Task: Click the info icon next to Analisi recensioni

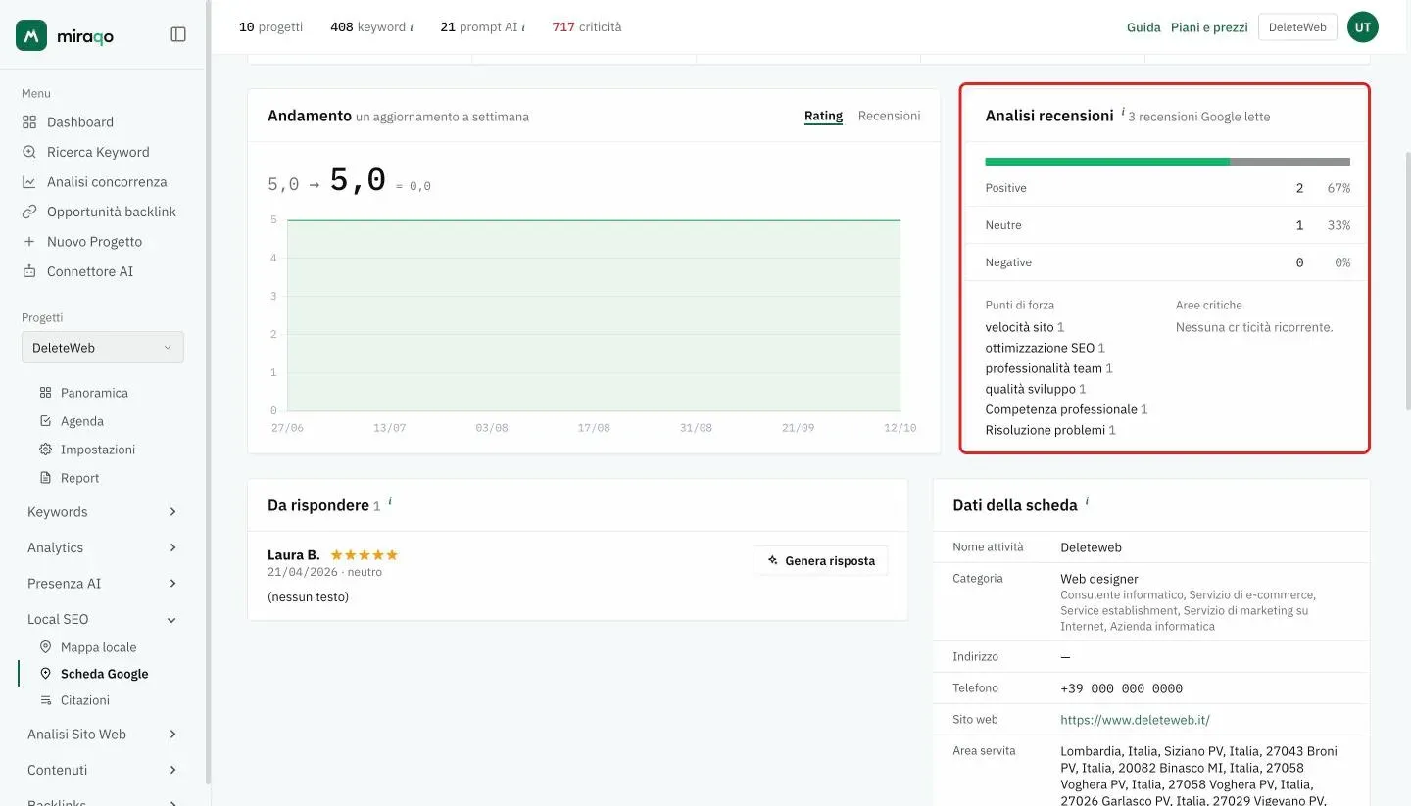Action: [x=1123, y=113]
